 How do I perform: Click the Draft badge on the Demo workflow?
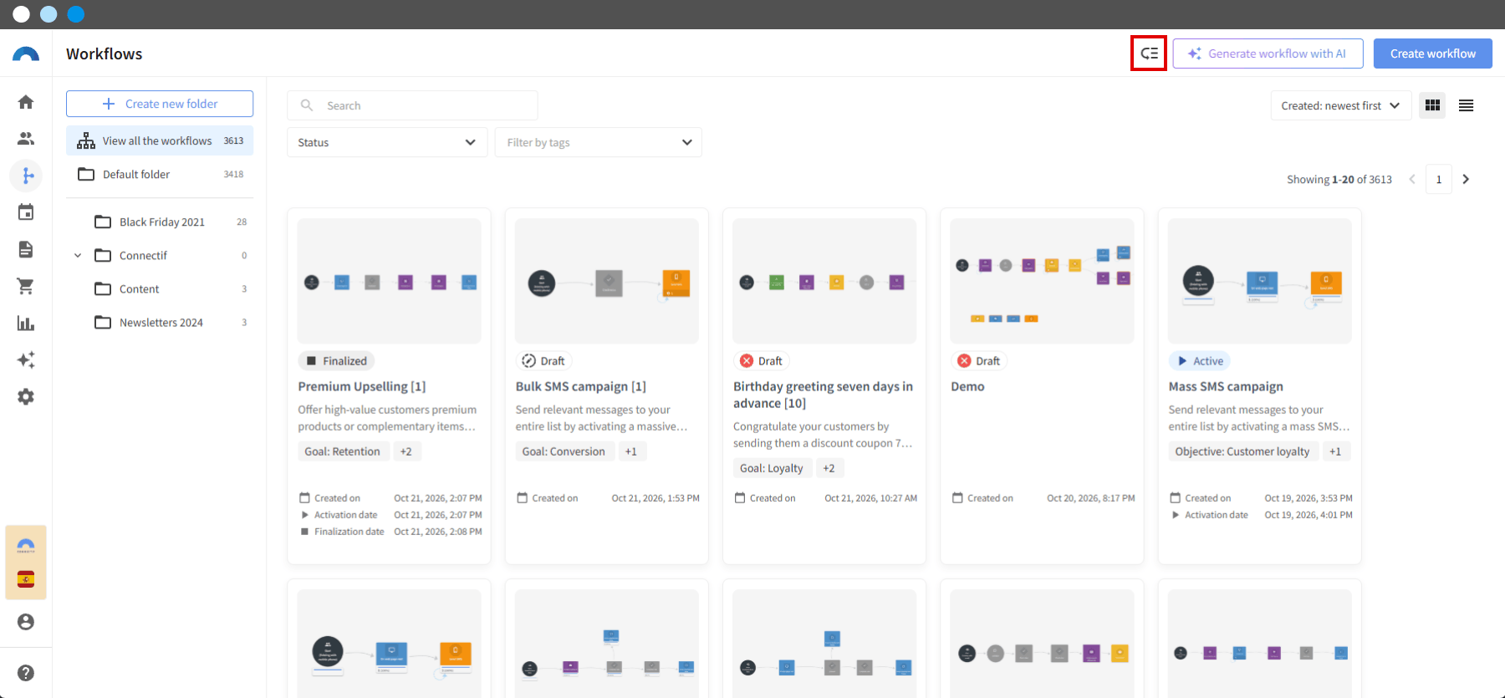[x=978, y=361]
